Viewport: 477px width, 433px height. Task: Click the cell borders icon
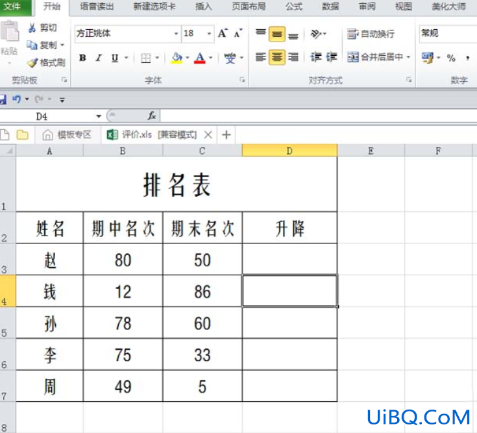tap(146, 58)
